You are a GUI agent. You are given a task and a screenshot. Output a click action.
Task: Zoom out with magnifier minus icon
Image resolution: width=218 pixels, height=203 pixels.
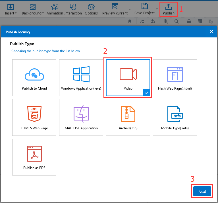pyautogui.click(x=177, y=21)
